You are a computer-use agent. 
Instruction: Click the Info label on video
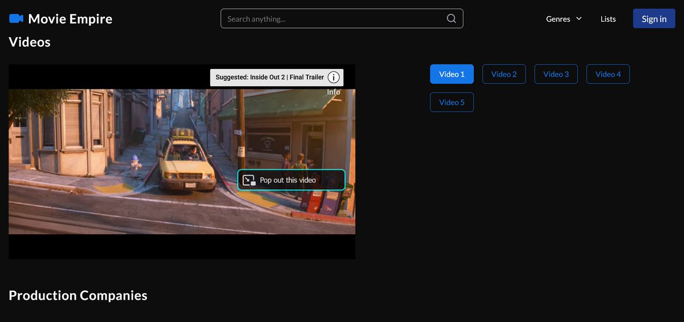(333, 92)
